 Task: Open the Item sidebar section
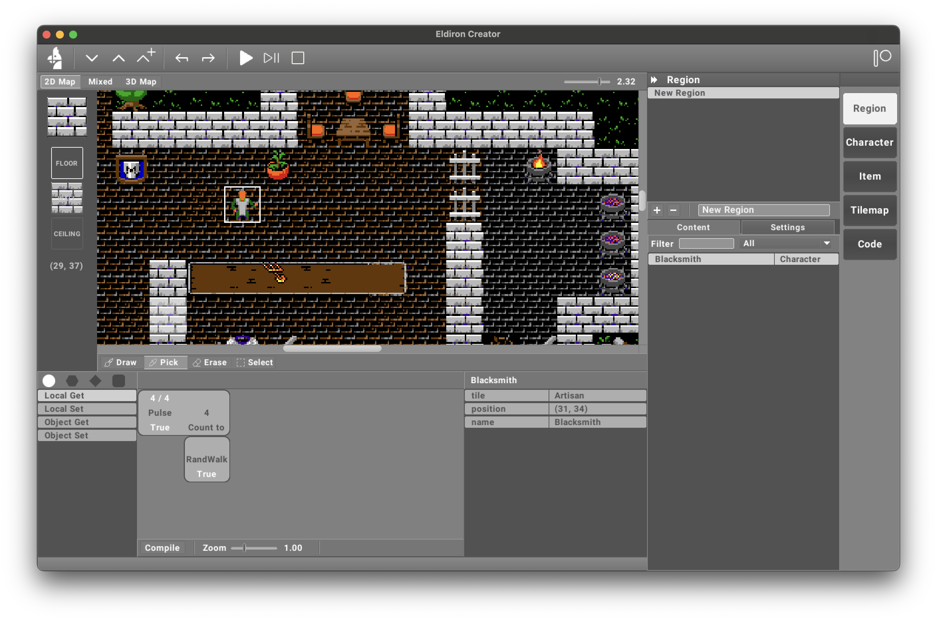click(x=870, y=176)
